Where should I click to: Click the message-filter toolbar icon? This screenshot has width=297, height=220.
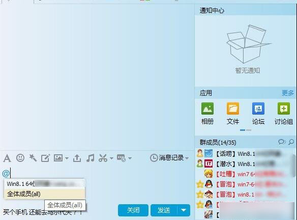pos(121,158)
